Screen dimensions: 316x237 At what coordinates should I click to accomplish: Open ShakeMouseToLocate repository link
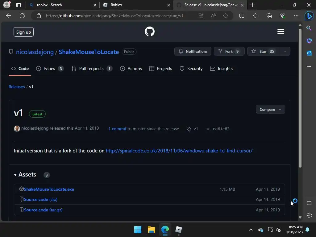tap(89, 52)
